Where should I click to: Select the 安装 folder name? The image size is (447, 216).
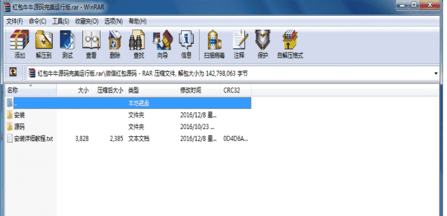point(20,115)
